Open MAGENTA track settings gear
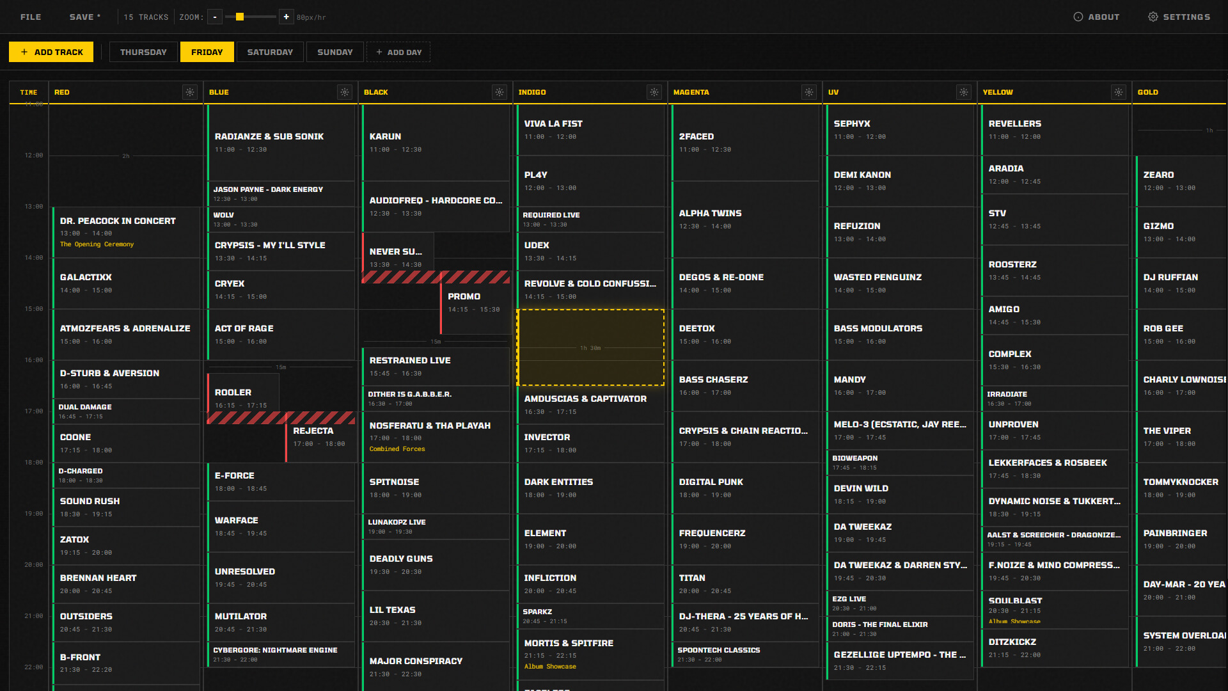1228x691 pixels. tap(809, 92)
